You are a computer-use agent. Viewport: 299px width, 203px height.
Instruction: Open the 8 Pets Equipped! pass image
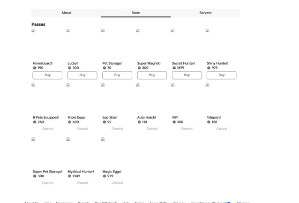click(x=33, y=85)
